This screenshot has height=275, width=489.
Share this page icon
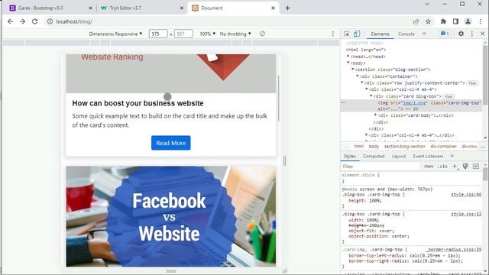click(416, 21)
